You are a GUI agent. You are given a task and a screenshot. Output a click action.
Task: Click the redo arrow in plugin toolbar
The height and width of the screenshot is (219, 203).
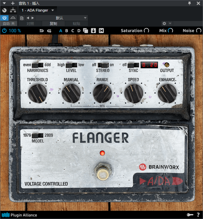pos(49,31)
